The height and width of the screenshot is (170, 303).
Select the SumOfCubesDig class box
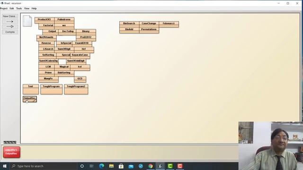(x=48, y=62)
